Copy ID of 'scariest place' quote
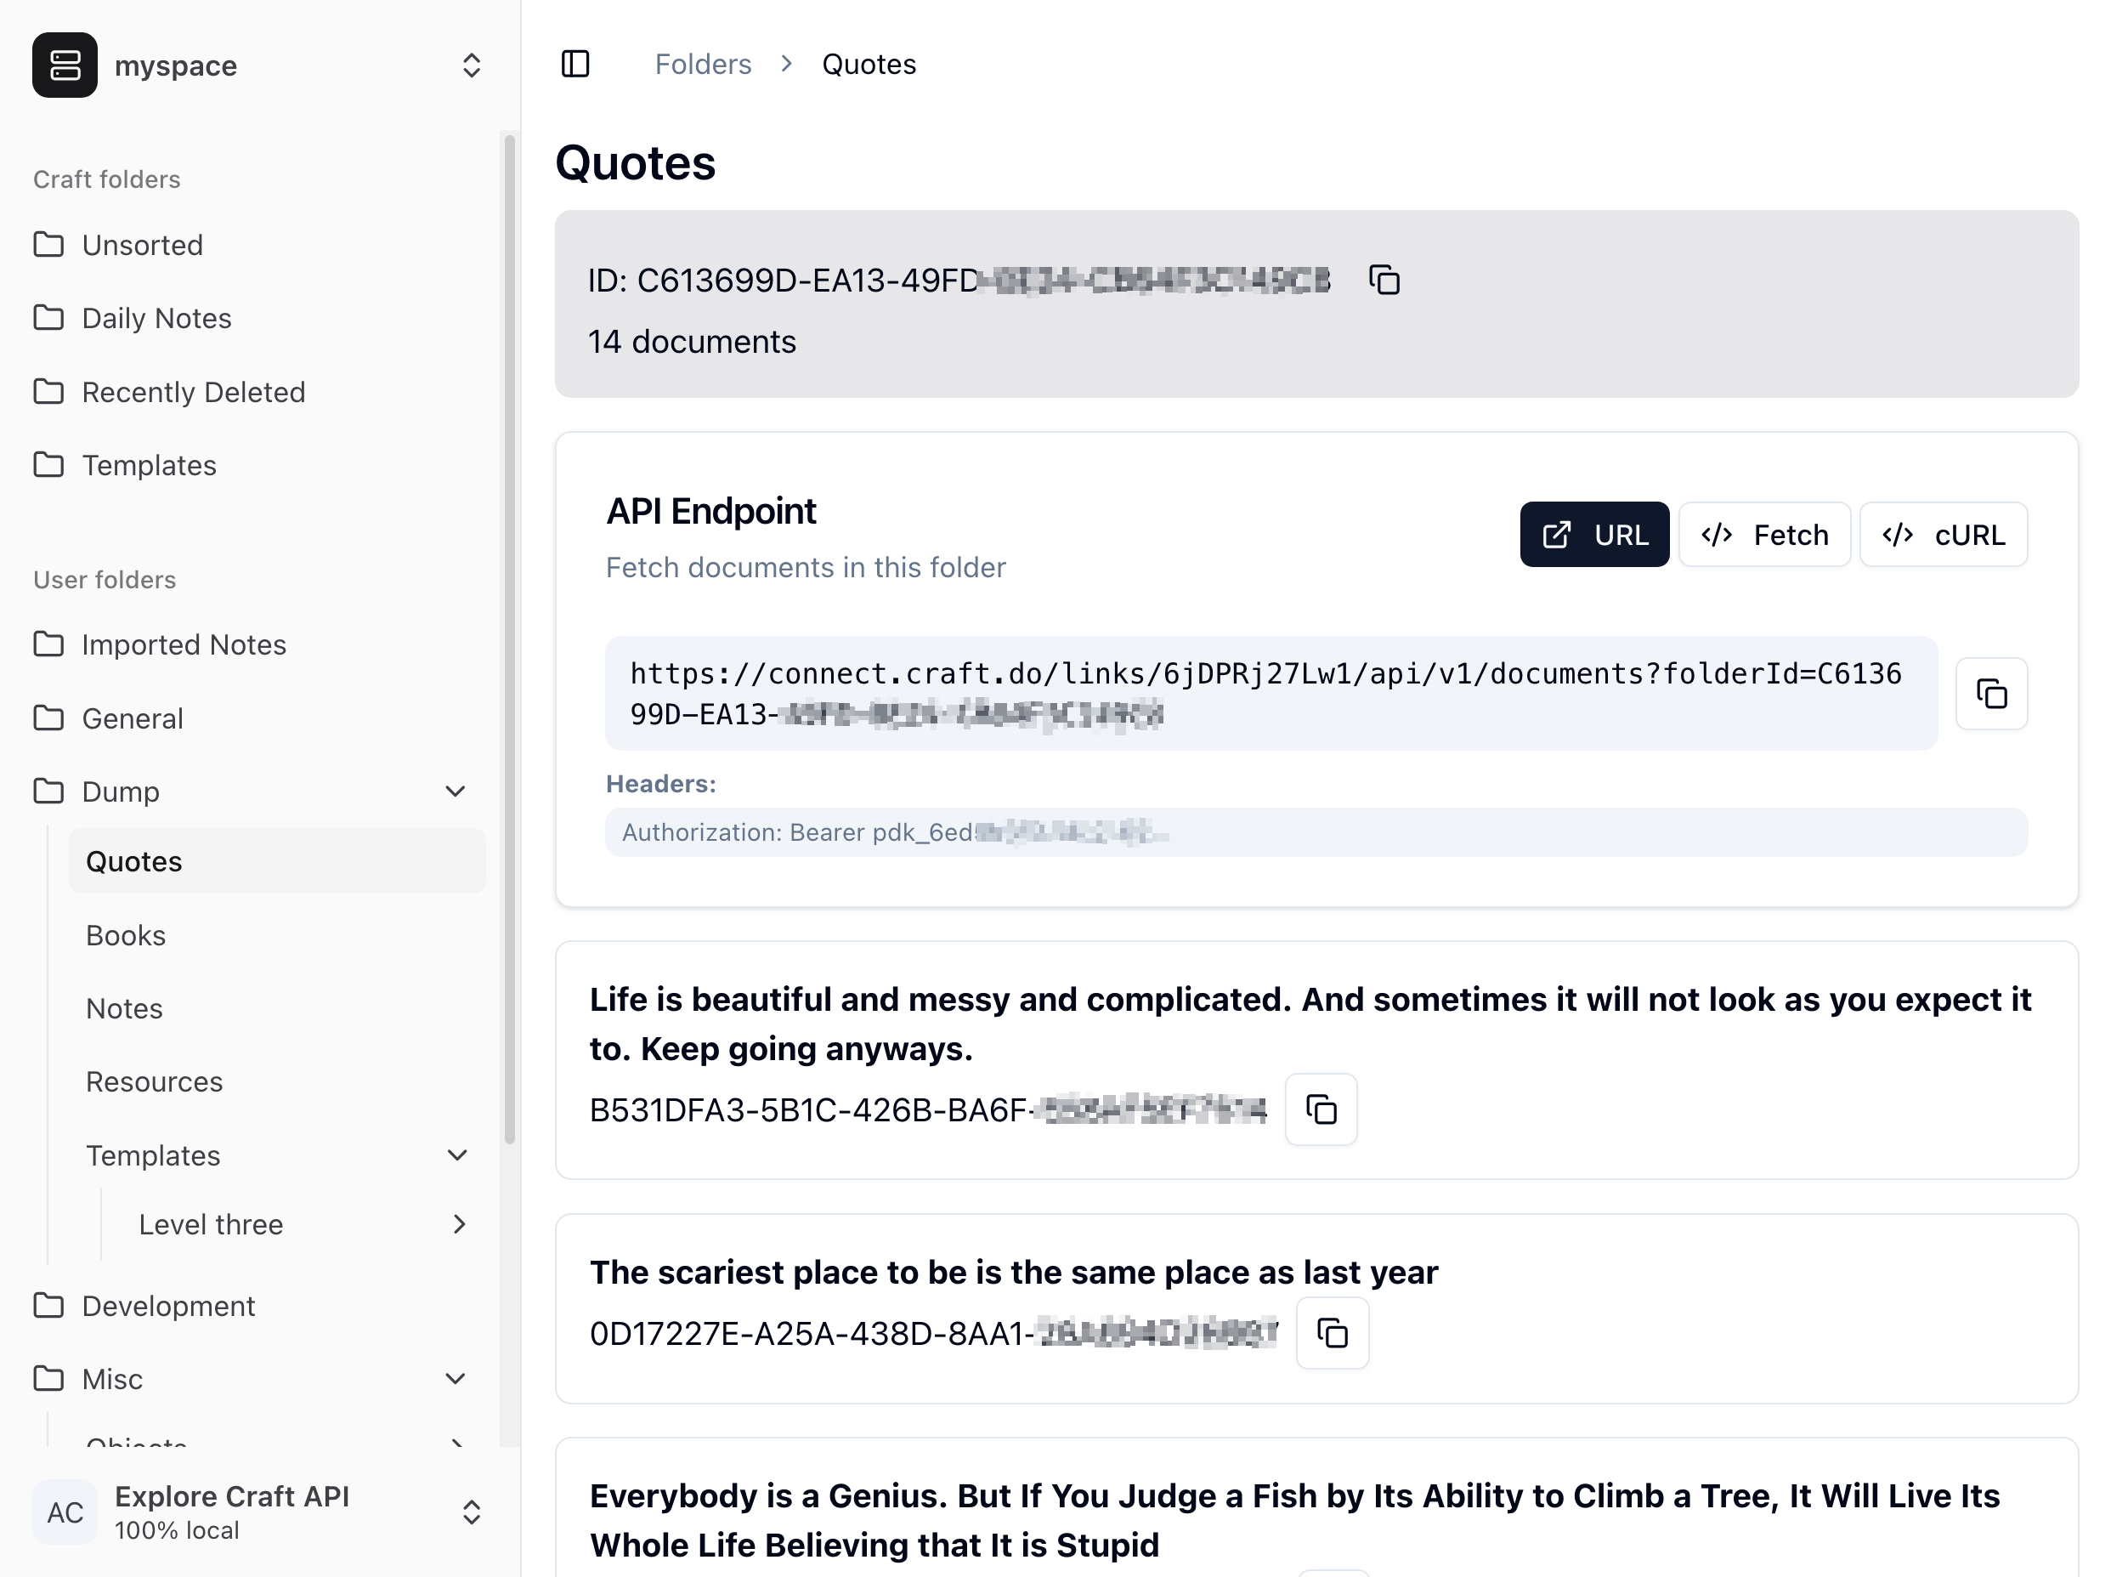 tap(1333, 1334)
